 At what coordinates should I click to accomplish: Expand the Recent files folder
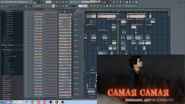7,42
